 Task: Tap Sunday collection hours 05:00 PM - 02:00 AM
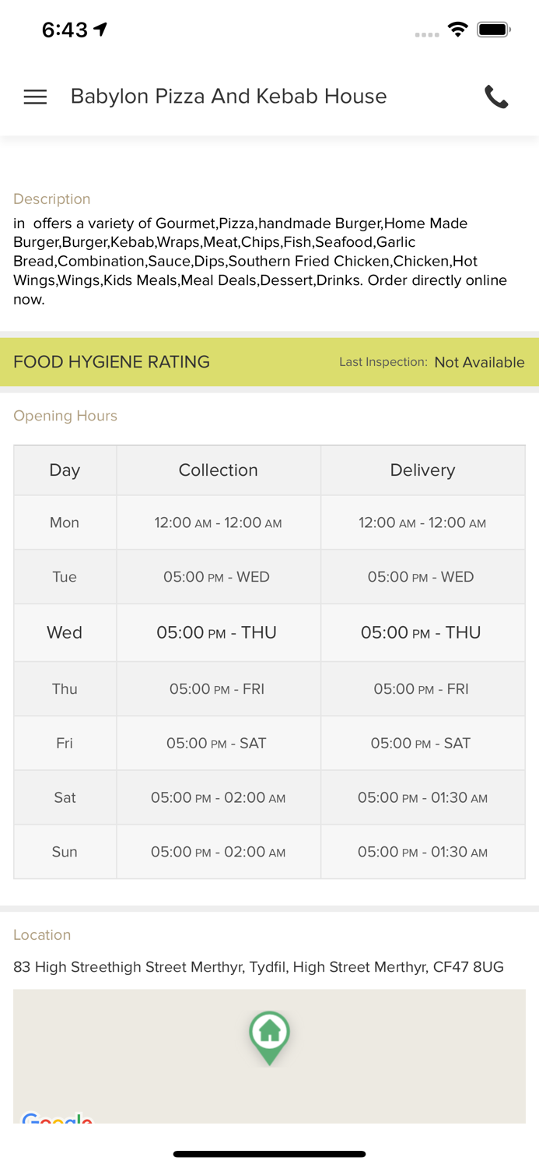coord(219,852)
